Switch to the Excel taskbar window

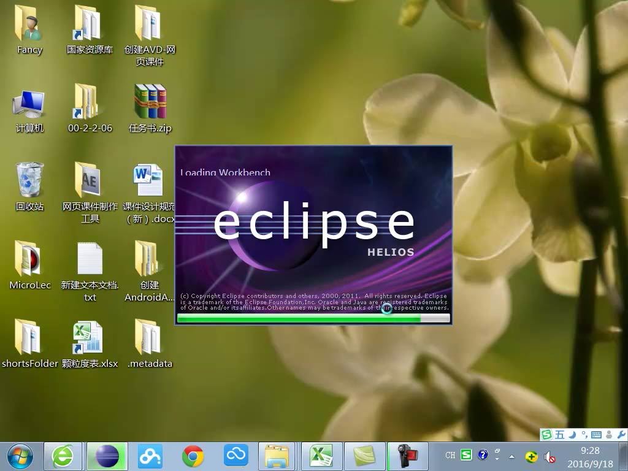point(321,456)
